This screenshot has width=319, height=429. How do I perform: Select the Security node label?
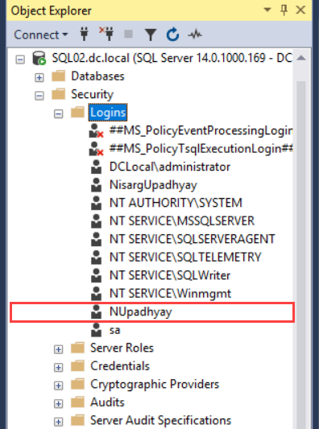(93, 94)
